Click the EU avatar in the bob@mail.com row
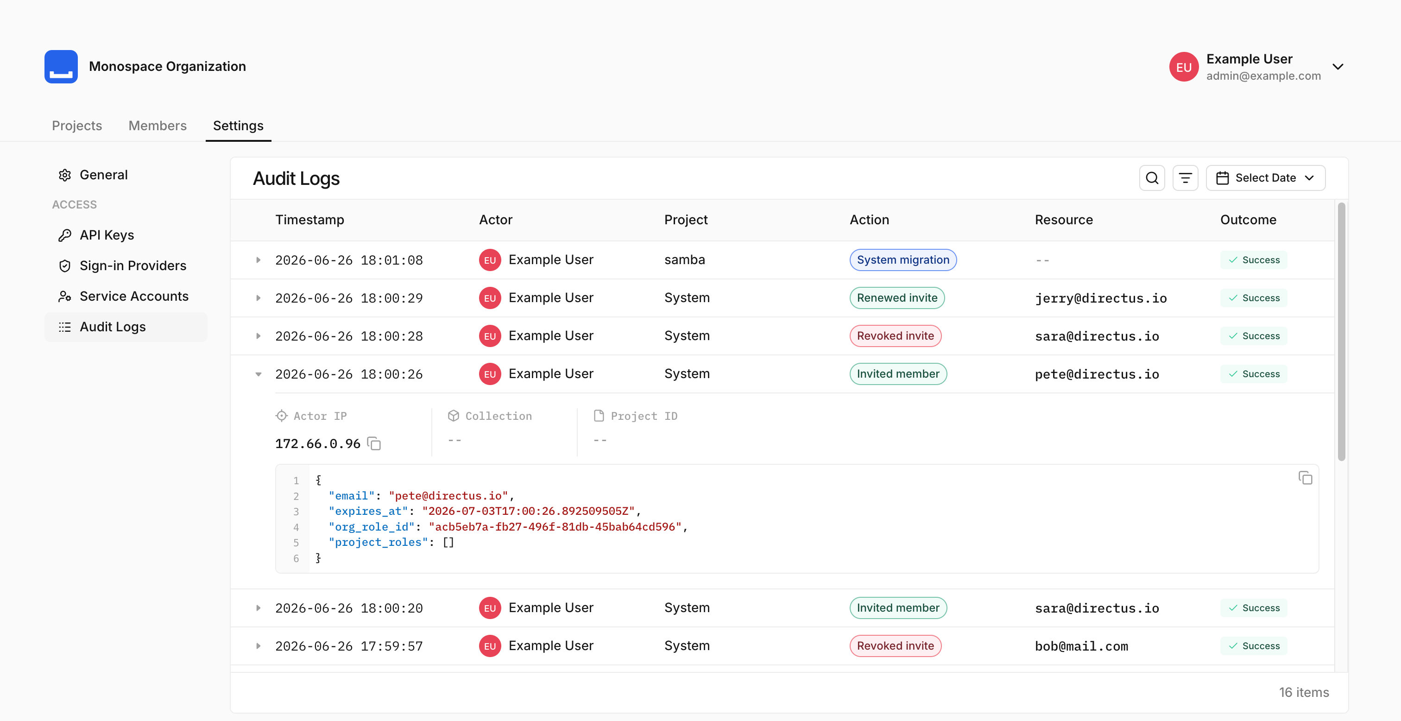Image resolution: width=1401 pixels, height=721 pixels. 490,646
